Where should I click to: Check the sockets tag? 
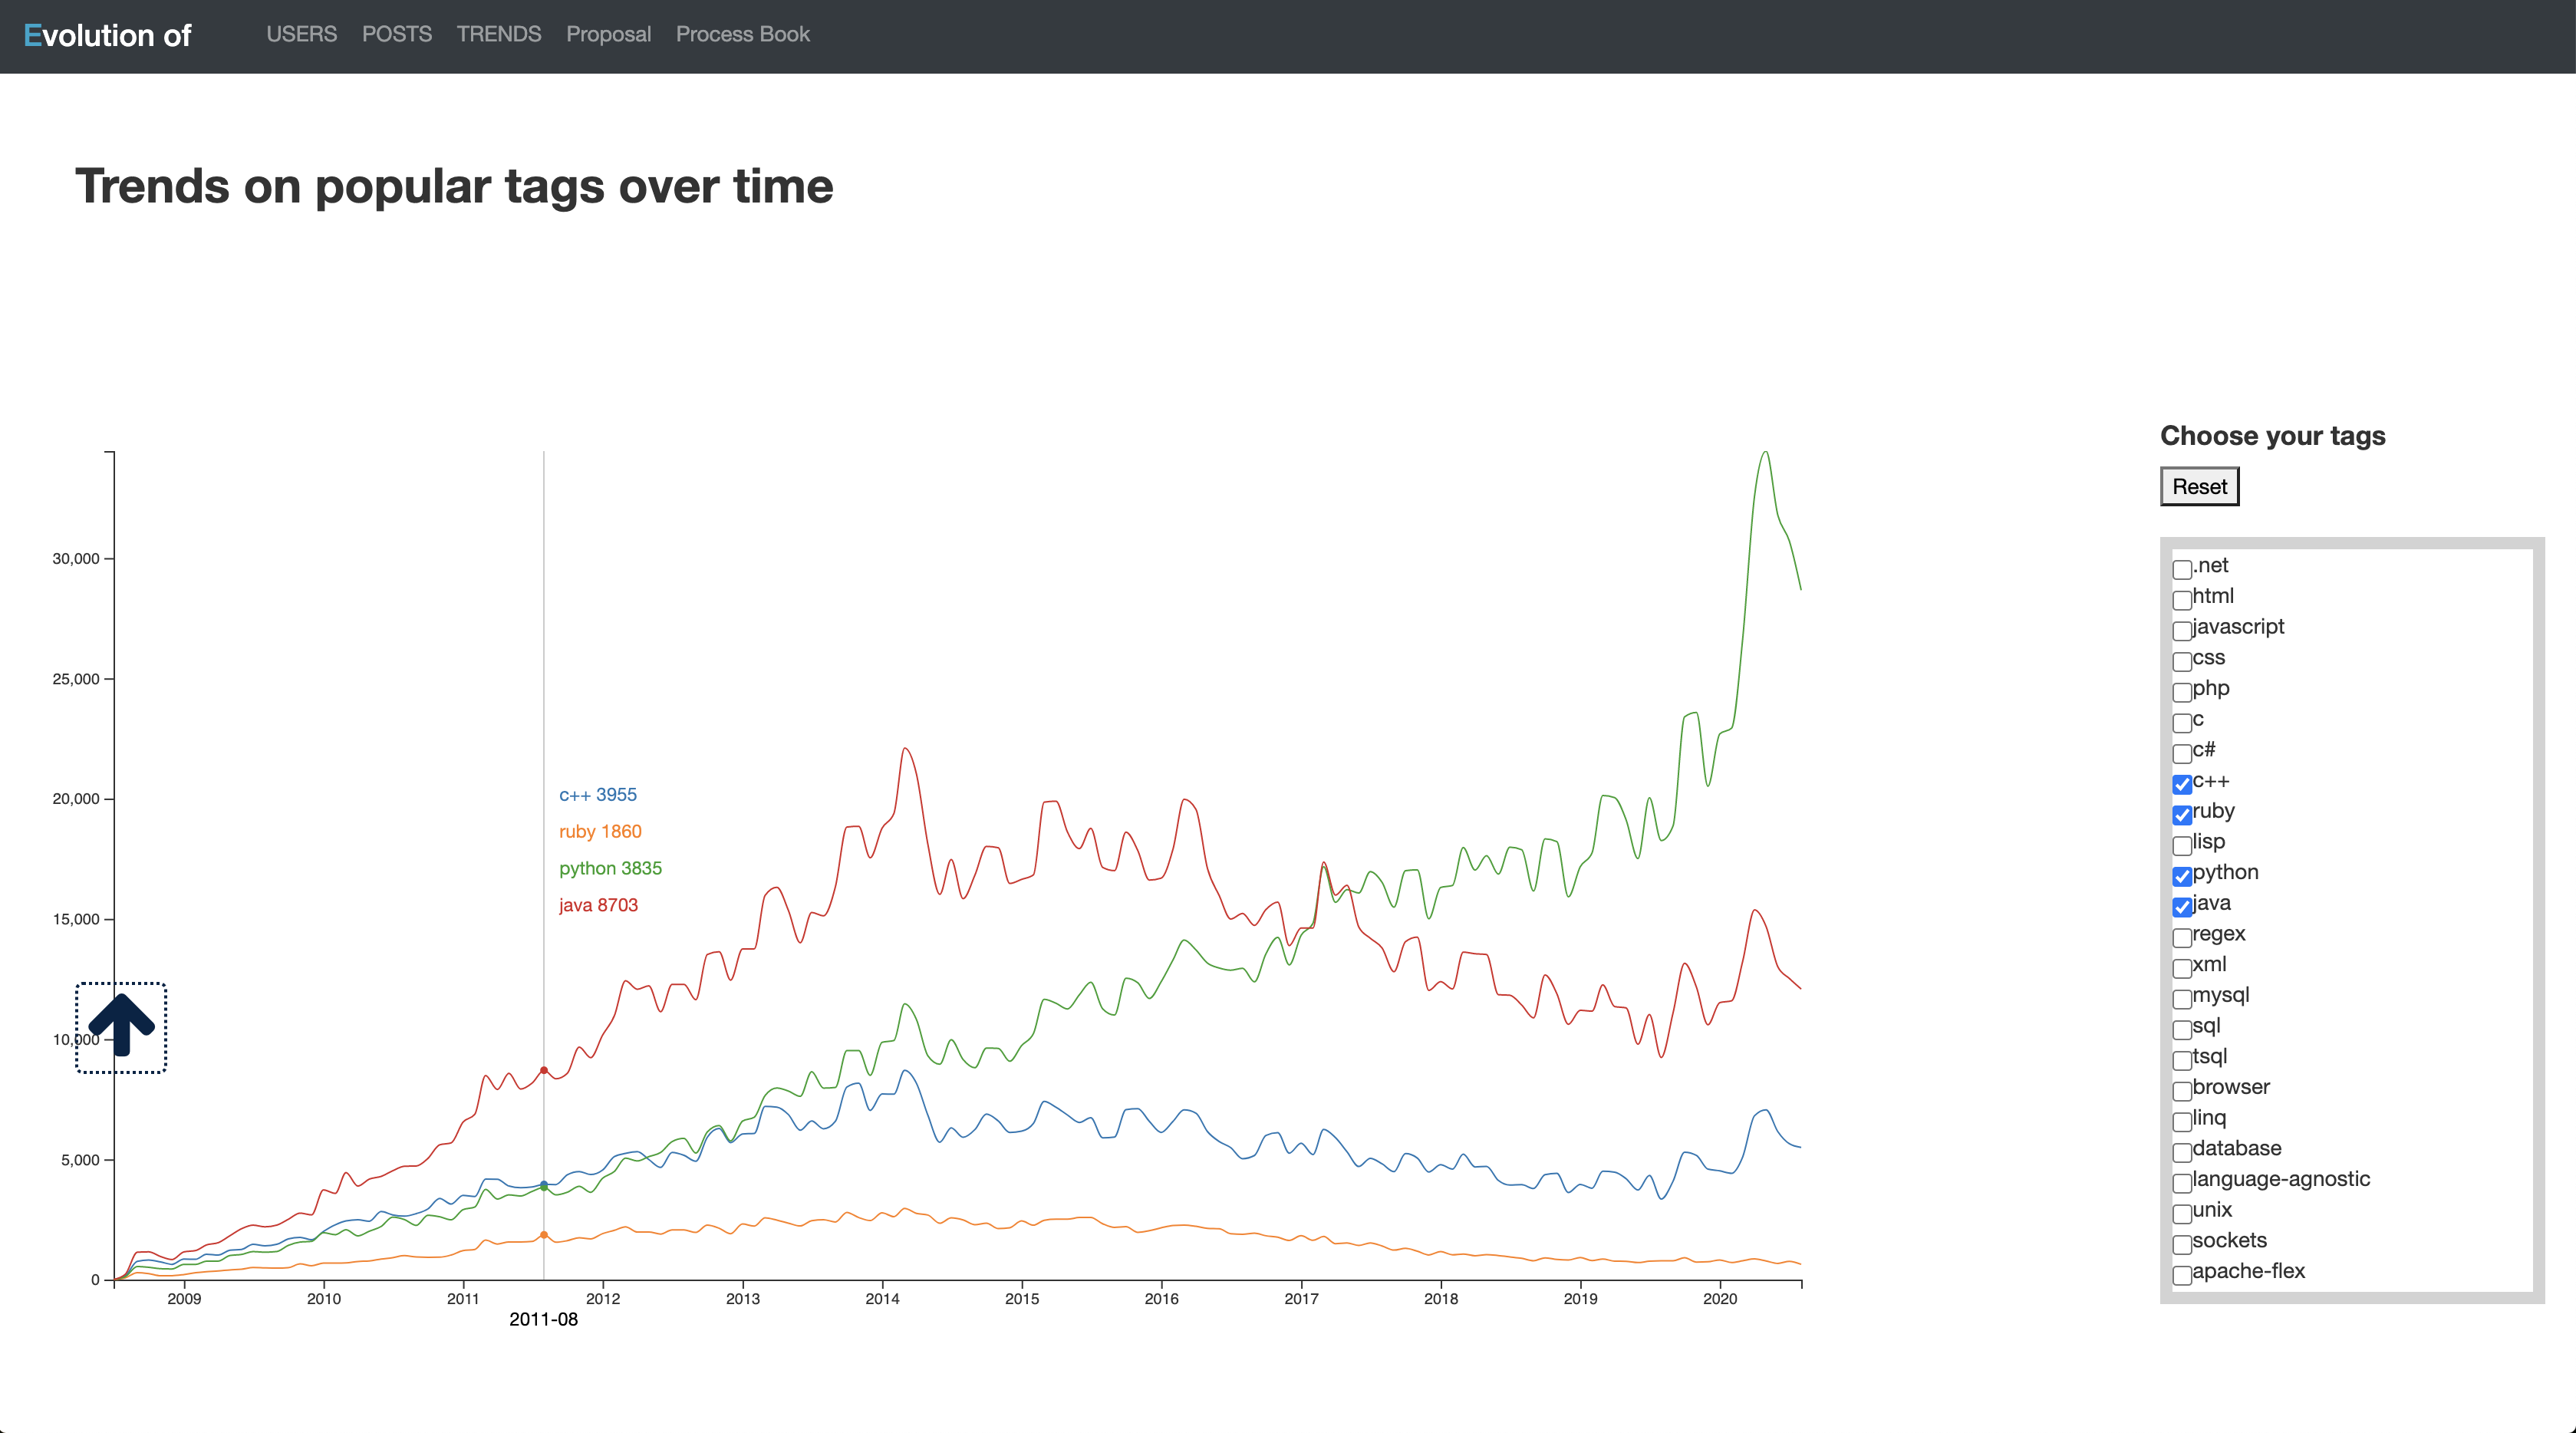[2182, 1244]
